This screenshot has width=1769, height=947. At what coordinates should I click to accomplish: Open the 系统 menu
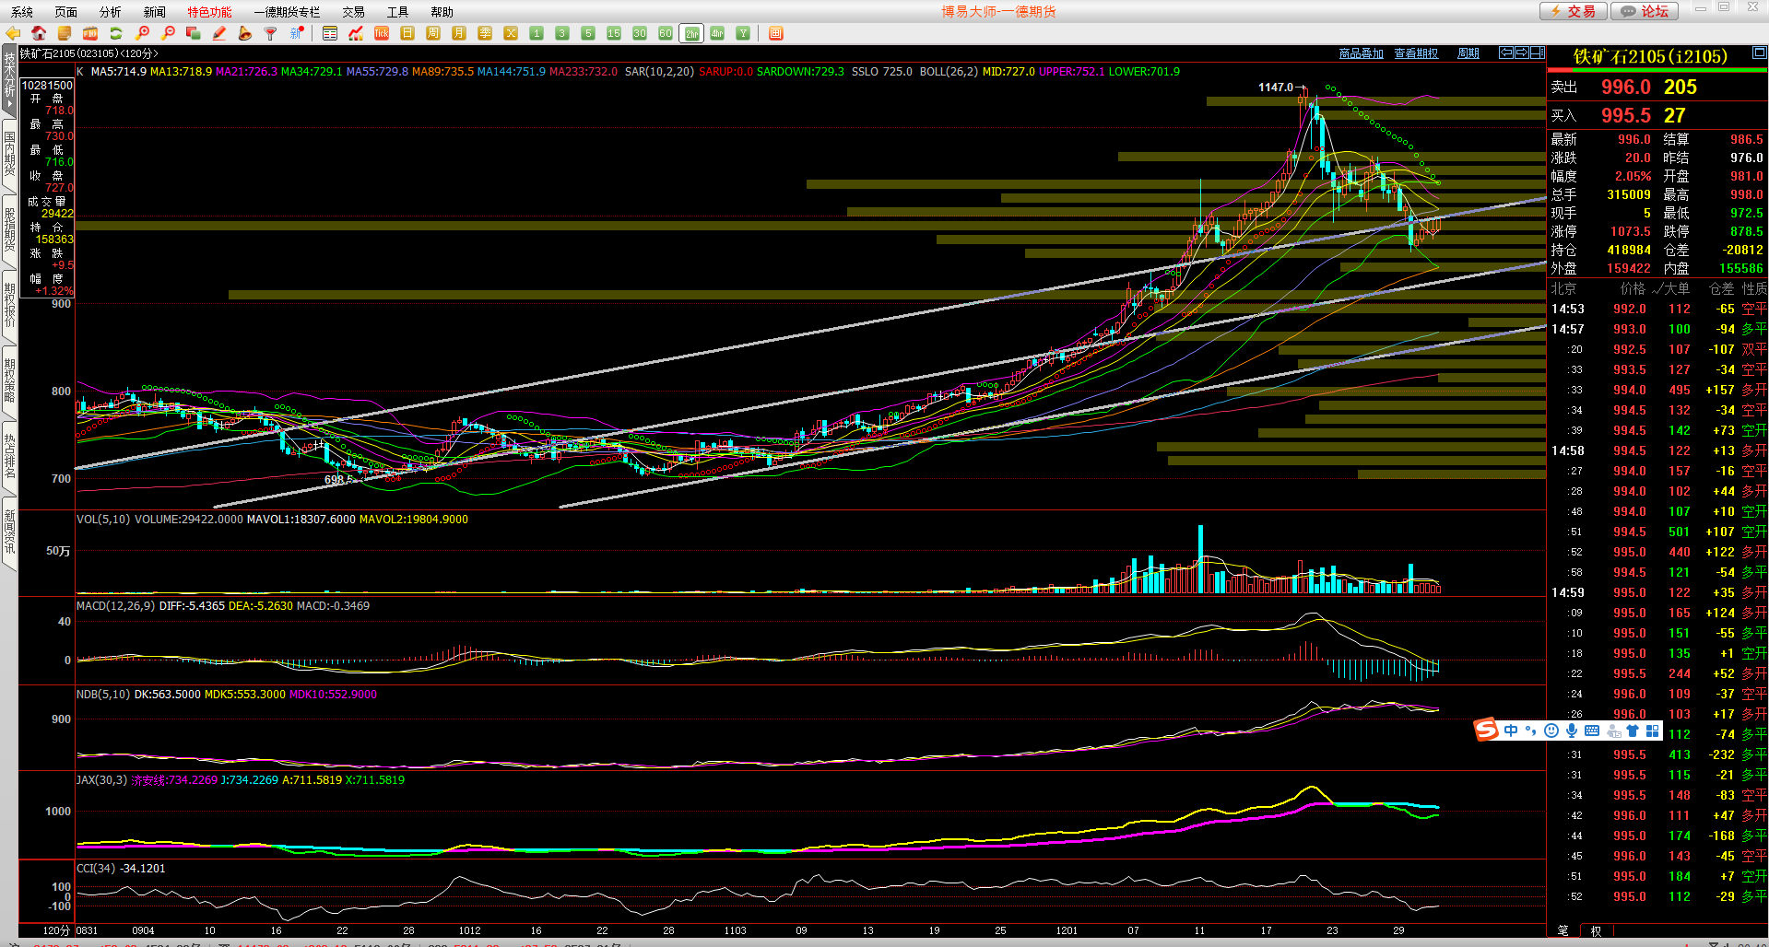(x=22, y=12)
